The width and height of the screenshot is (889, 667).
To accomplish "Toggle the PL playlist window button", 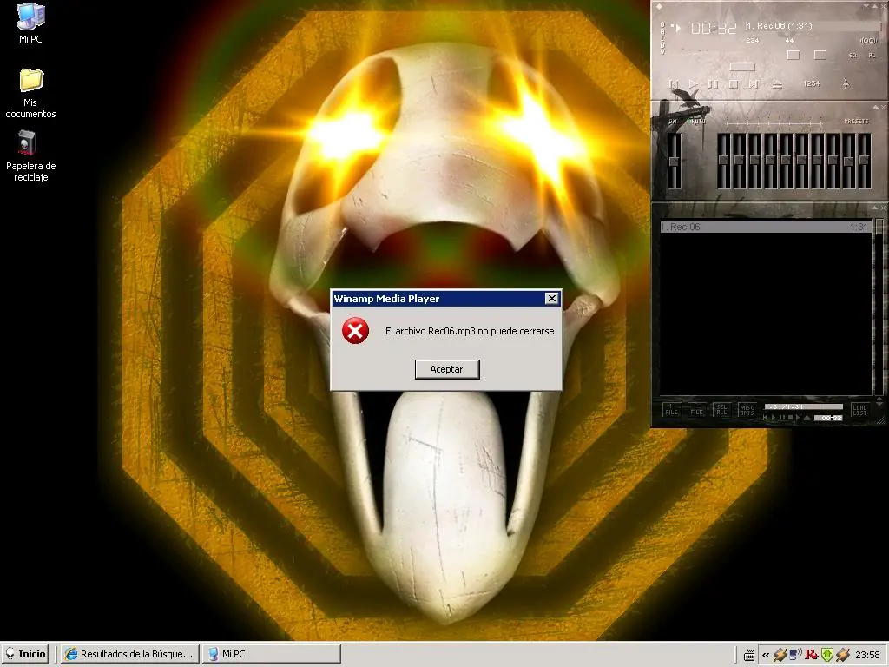I will coord(872,56).
